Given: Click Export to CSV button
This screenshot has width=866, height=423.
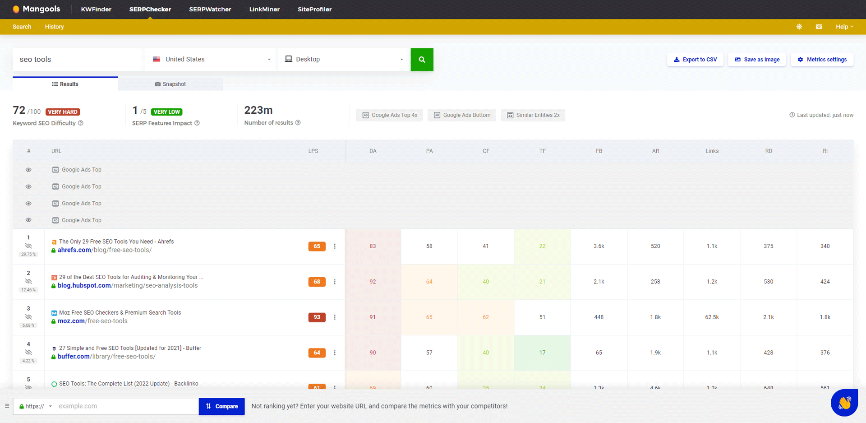Looking at the screenshot, I should click(695, 60).
